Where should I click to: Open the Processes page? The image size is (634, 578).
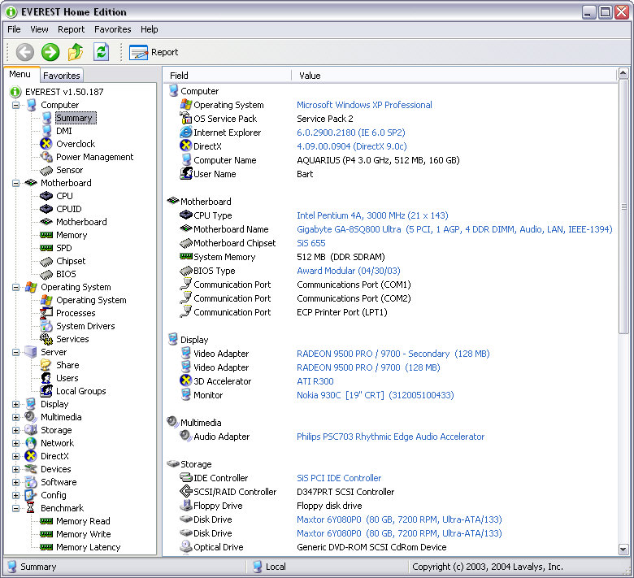click(x=76, y=313)
